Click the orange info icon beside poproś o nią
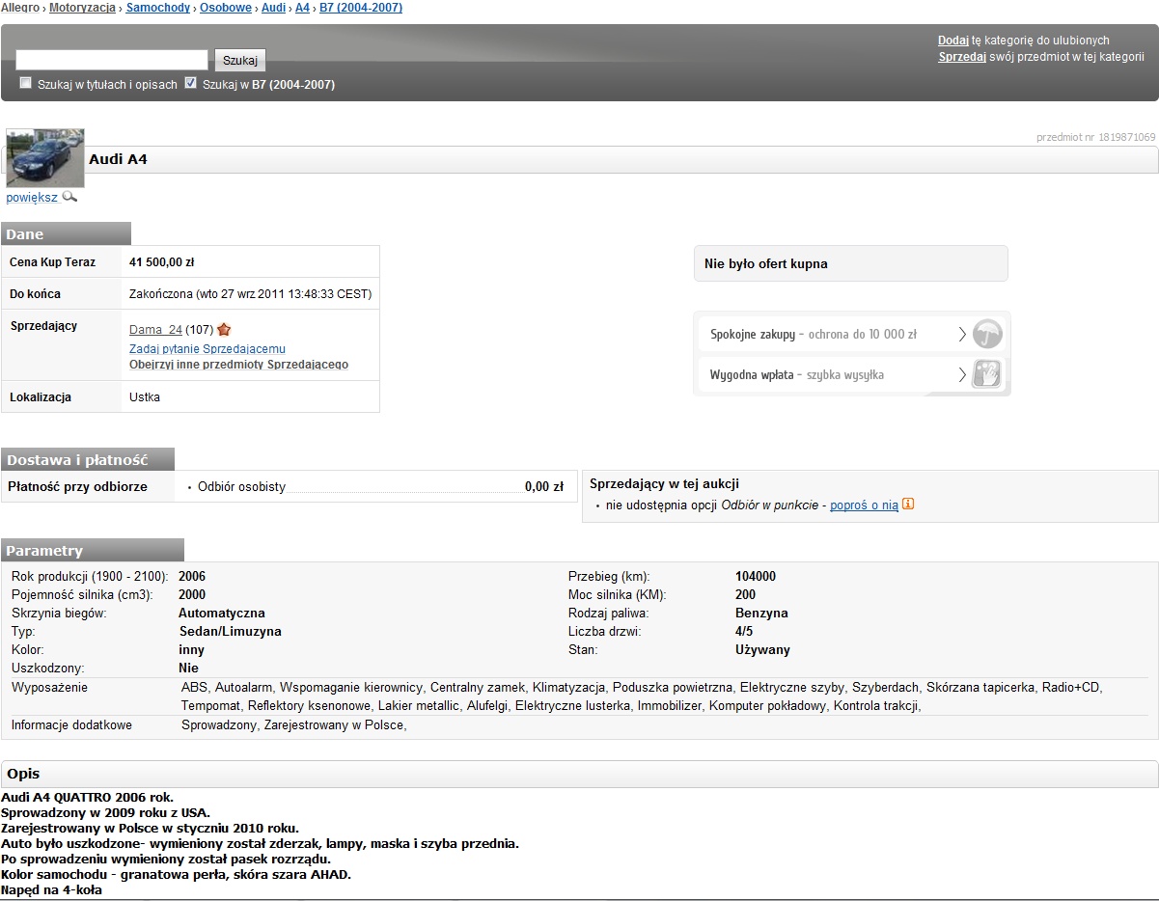Image resolution: width=1159 pixels, height=901 pixels. (907, 505)
